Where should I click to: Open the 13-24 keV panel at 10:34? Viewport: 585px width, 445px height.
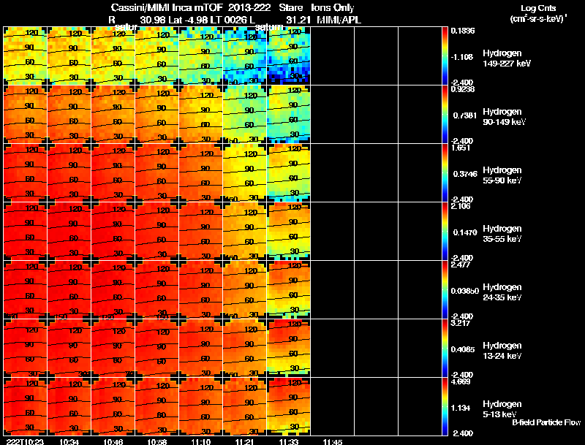pyautogui.click(x=69, y=349)
